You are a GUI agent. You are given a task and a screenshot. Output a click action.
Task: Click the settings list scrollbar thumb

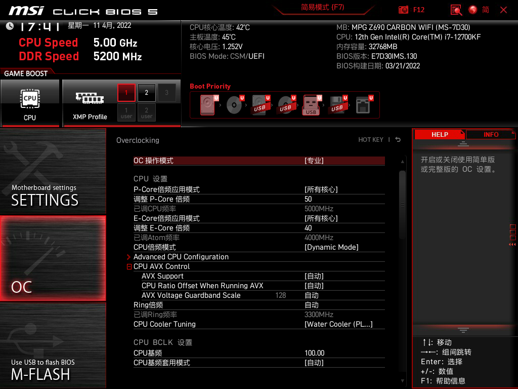(x=402, y=205)
